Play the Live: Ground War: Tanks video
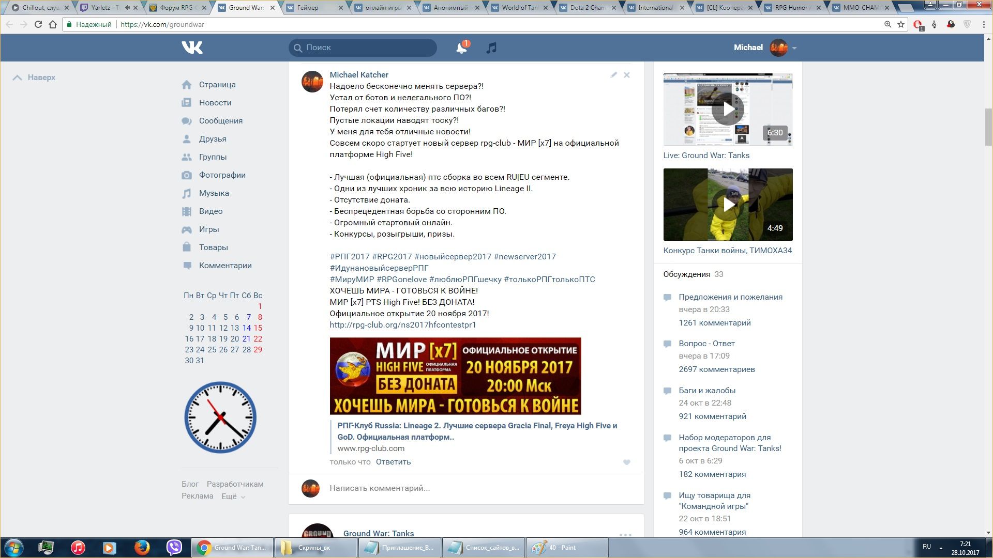Screen dimensions: 993x558 (727, 110)
